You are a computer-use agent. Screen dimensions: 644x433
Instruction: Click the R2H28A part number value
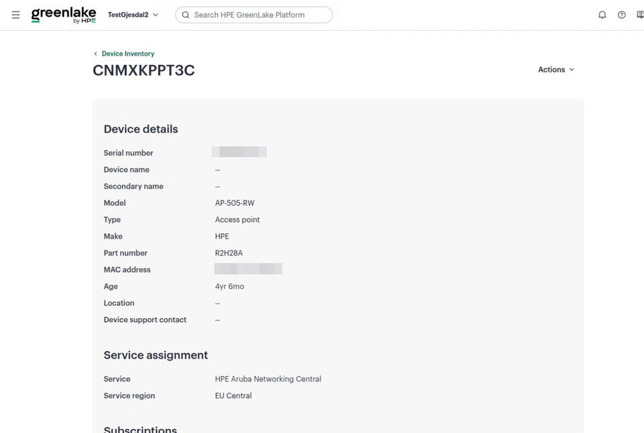(229, 253)
